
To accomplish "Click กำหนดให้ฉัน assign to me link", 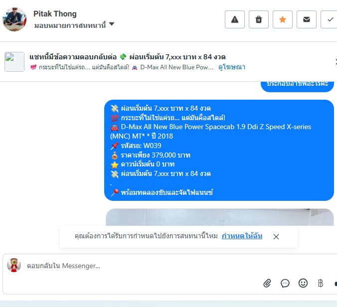I will (x=242, y=236).
